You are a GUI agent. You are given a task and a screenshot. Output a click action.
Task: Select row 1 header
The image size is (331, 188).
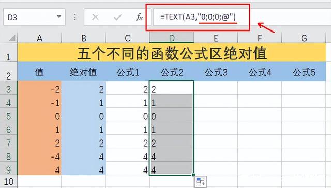click(x=8, y=53)
